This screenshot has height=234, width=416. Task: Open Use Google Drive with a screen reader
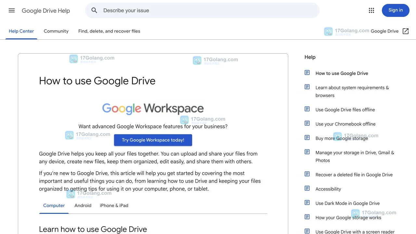[x=355, y=232]
